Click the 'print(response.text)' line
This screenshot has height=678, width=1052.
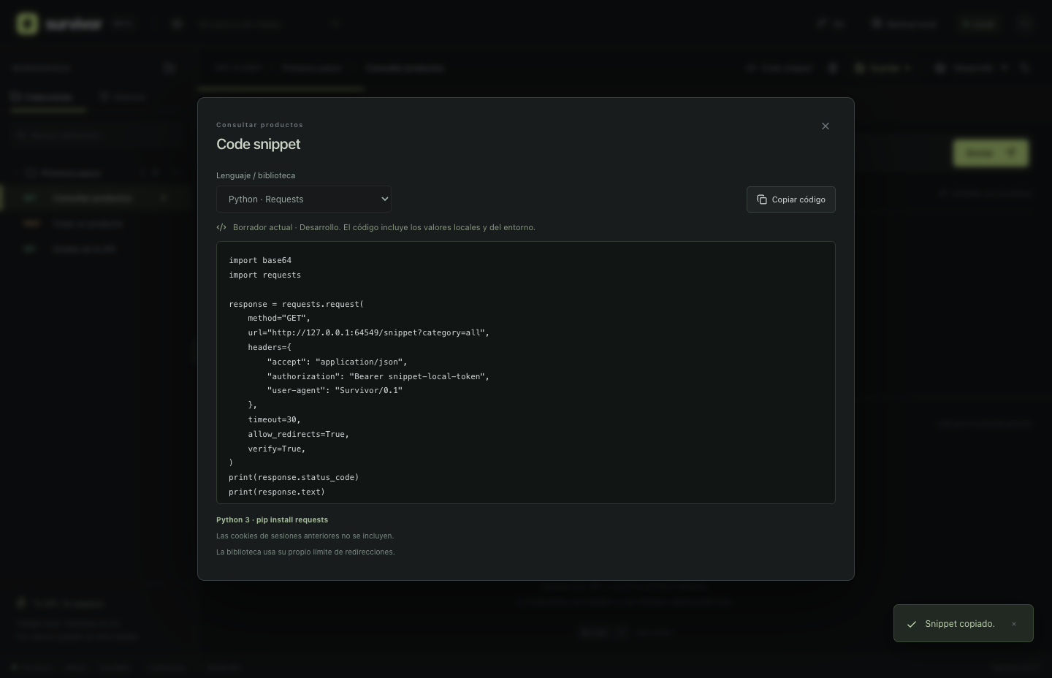[x=277, y=492]
